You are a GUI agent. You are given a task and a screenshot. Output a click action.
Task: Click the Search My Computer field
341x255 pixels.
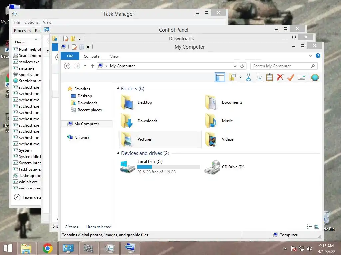(284, 66)
